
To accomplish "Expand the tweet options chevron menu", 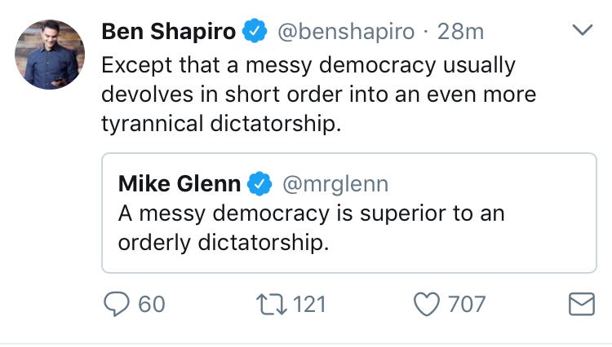I will (x=582, y=31).
